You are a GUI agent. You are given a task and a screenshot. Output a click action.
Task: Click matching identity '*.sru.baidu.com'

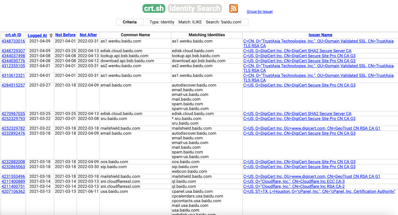tap(186, 119)
